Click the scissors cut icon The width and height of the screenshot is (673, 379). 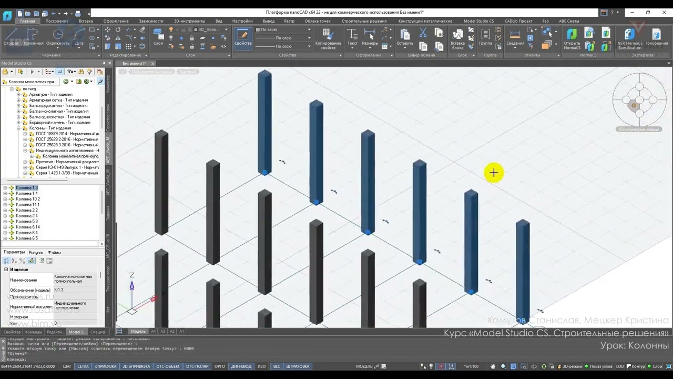coord(423,33)
